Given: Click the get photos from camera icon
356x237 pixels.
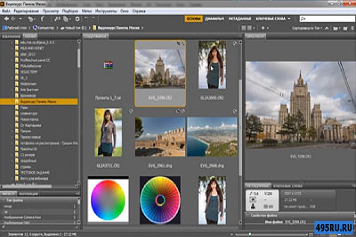Looking at the screenshot, I should [57, 19].
